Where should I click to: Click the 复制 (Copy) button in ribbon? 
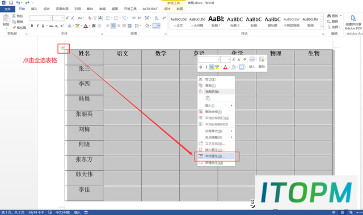tap(18, 21)
